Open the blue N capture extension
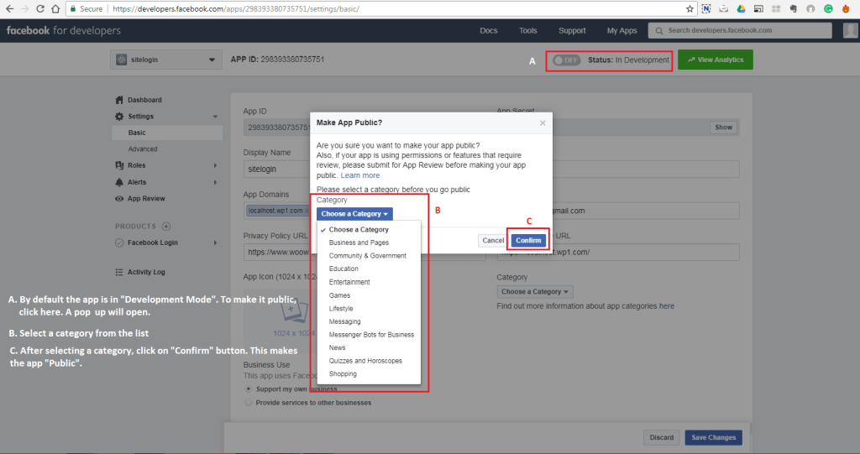Image resolution: width=860 pixels, height=454 pixels. [x=705, y=8]
